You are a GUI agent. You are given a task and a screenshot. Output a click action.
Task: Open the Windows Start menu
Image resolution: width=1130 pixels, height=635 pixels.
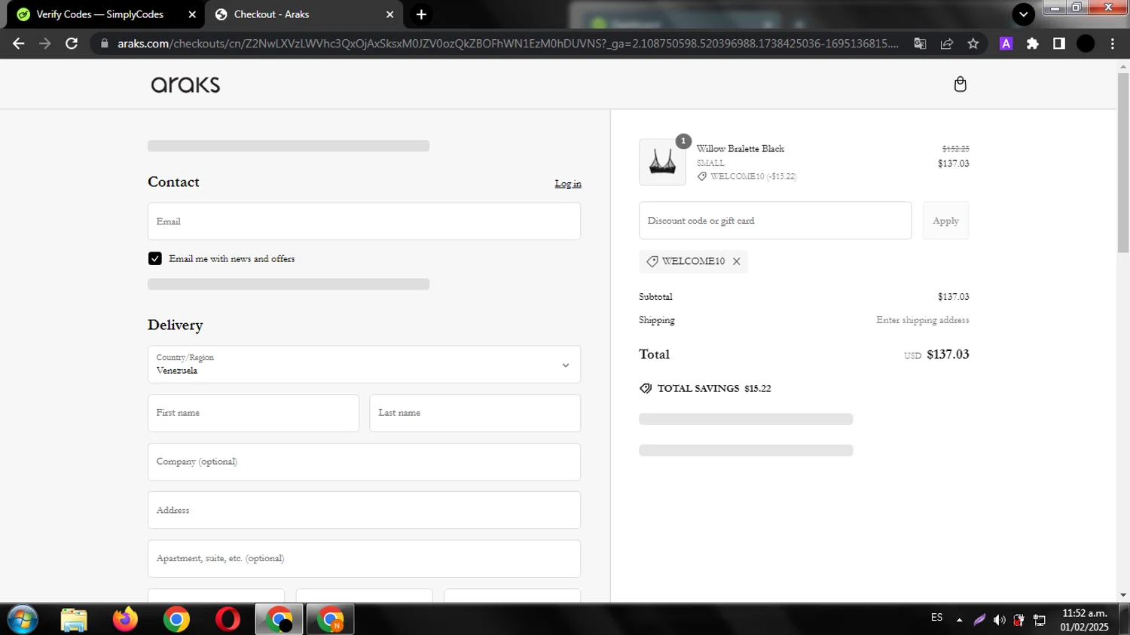[x=23, y=619]
